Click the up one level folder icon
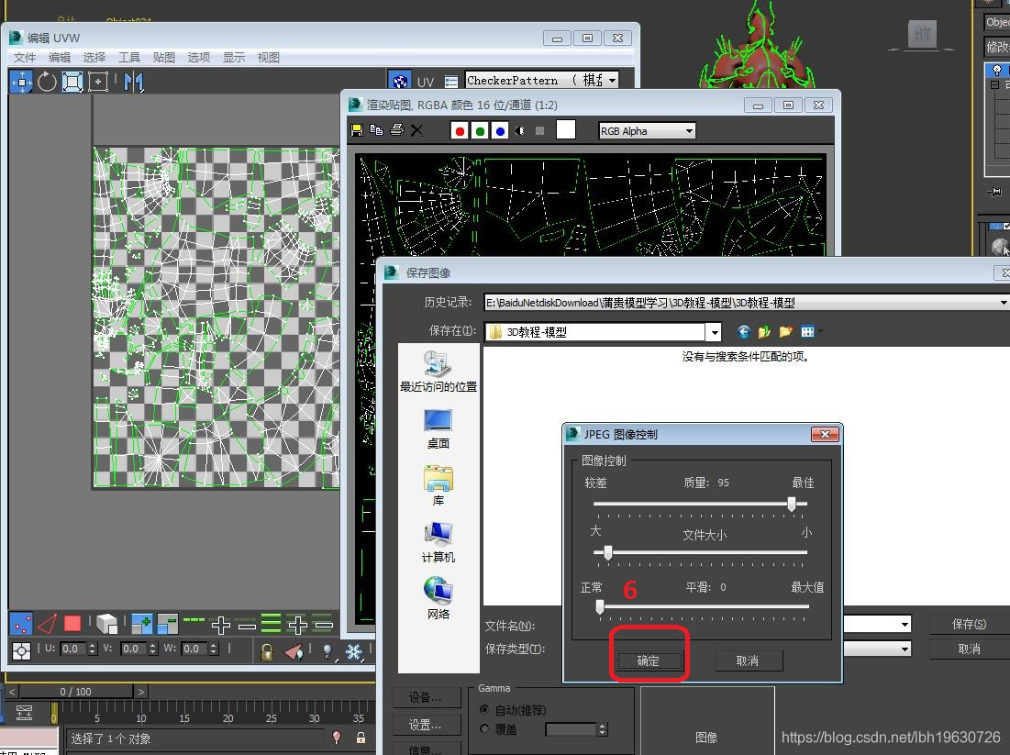The width and height of the screenshot is (1010, 755). point(764,332)
